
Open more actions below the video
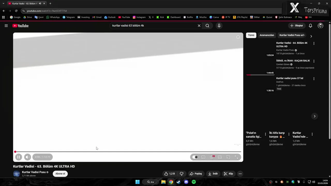[x=240, y=174]
